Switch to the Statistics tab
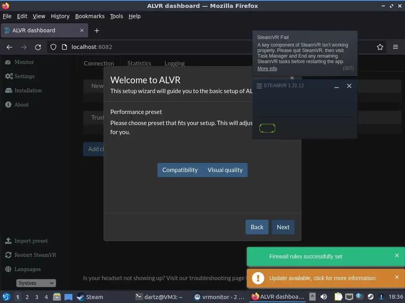This screenshot has height=303, width=405. (139, 64)
